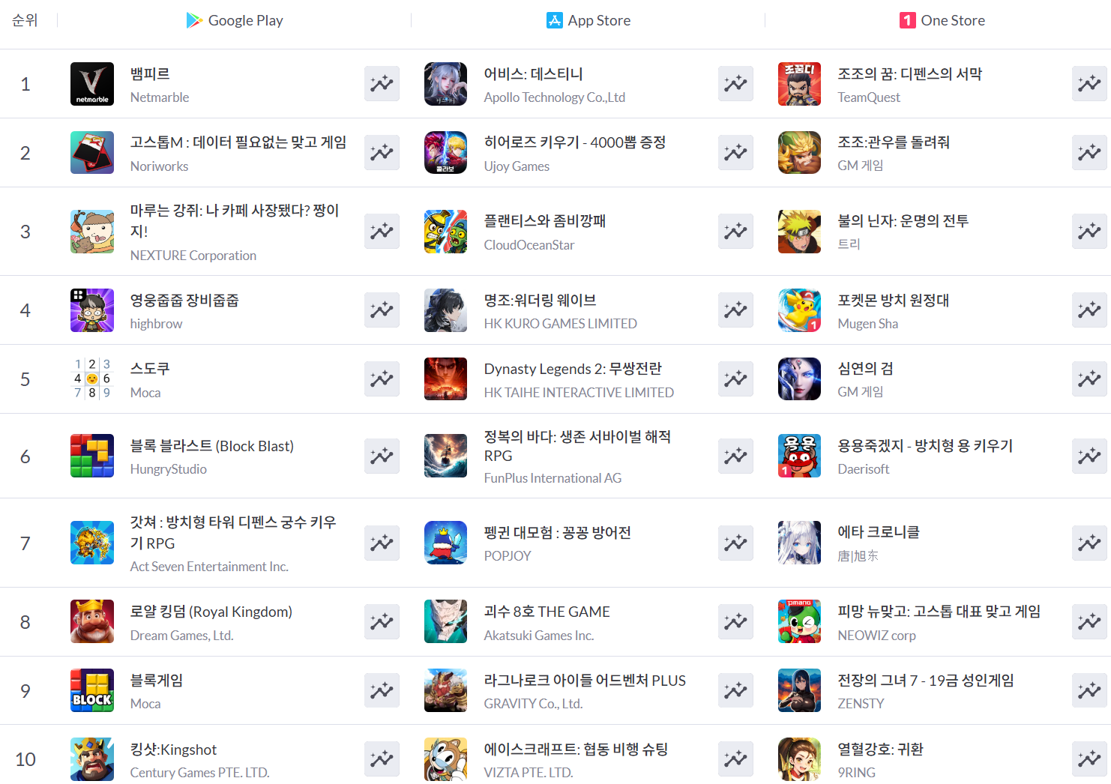The image size is (1111, 784).
Task: Select the App Store column header
Action: [588, 20]
